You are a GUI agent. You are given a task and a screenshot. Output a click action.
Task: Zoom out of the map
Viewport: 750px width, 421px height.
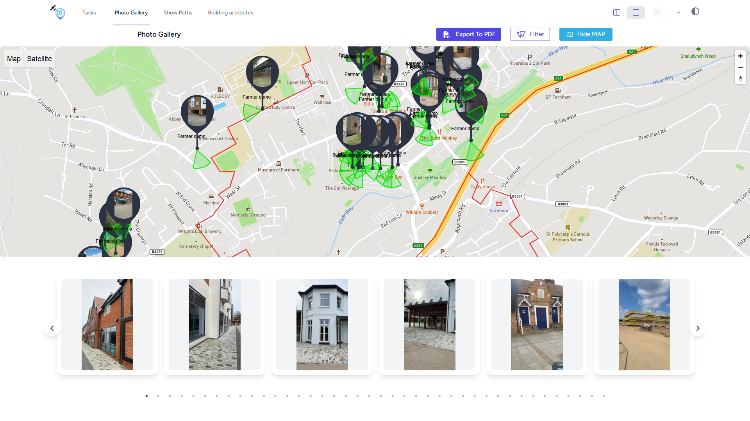740,67
